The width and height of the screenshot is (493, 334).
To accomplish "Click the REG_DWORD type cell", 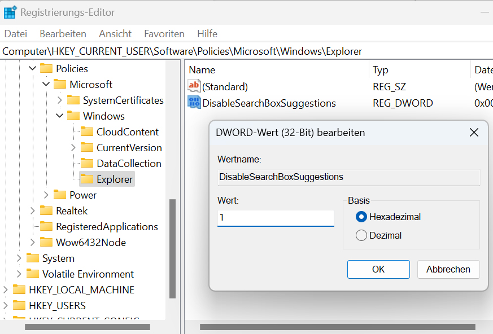I will (403, 103).
